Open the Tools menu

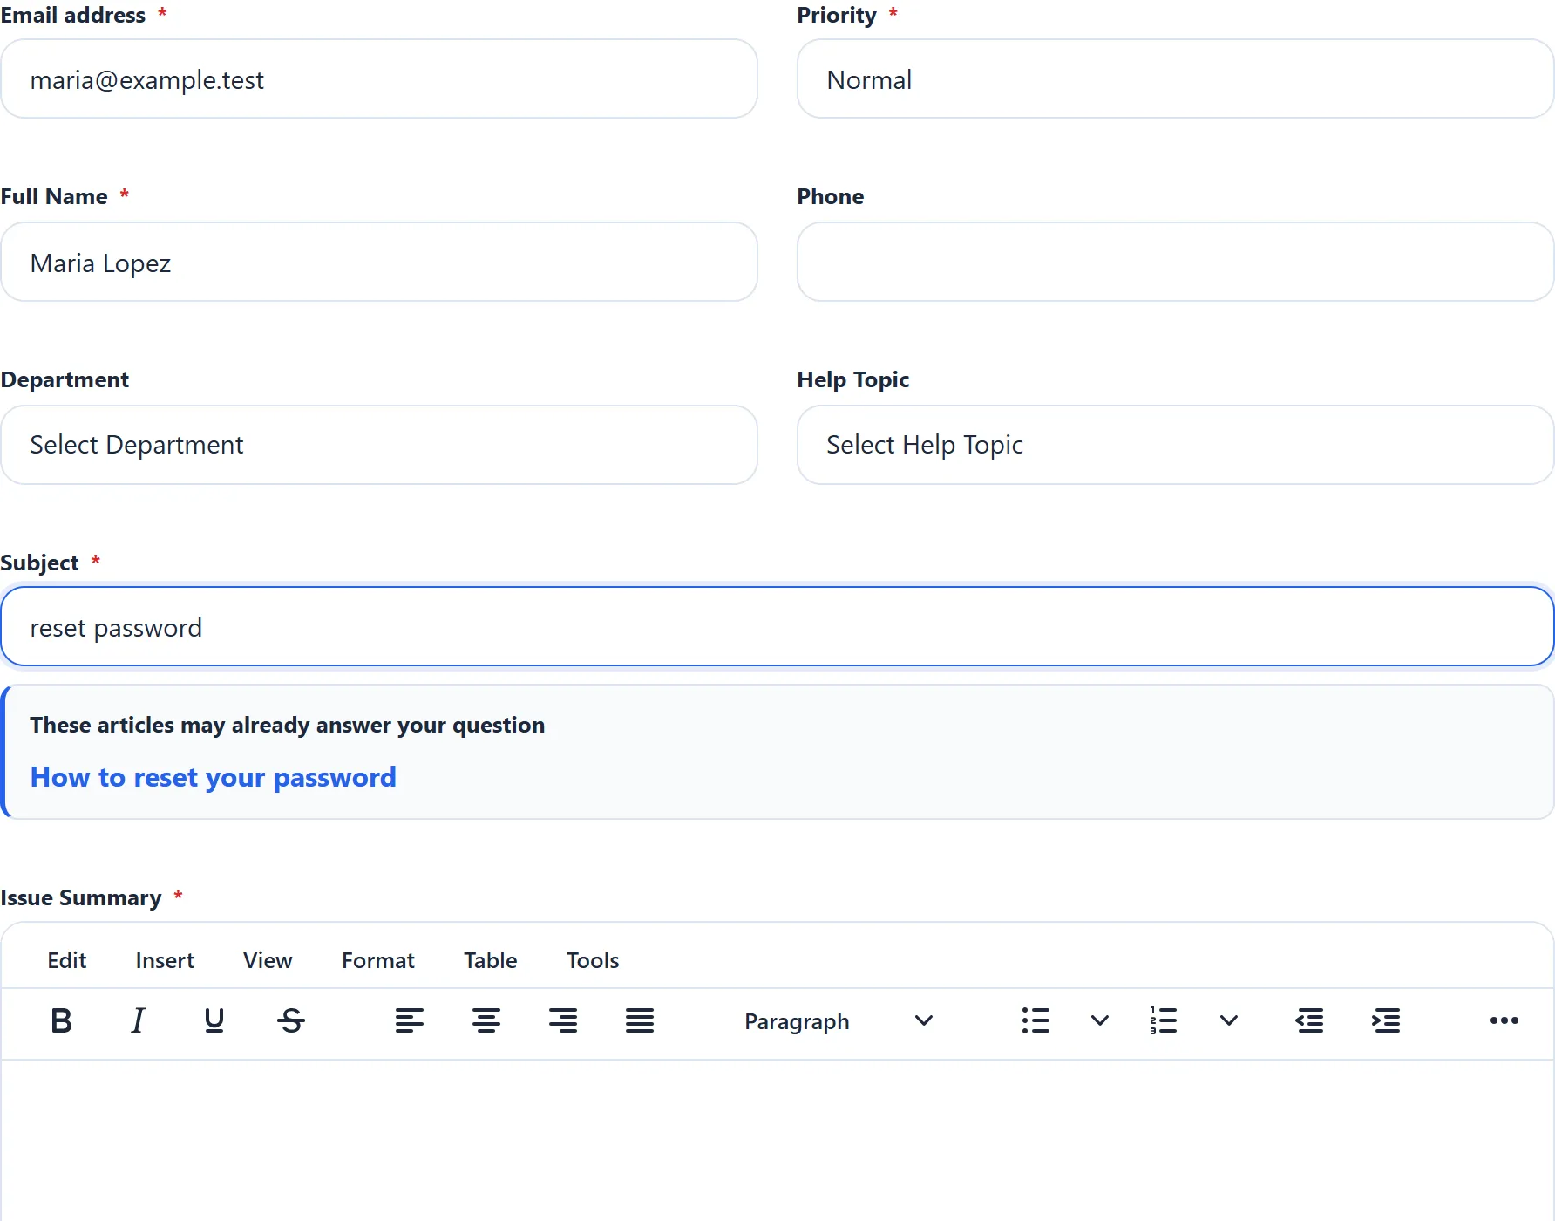593,960
